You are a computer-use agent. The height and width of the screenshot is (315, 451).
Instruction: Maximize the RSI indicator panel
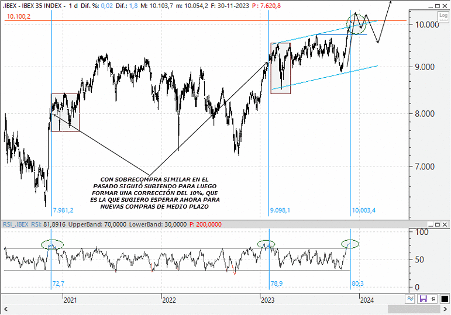coord(438,224)
